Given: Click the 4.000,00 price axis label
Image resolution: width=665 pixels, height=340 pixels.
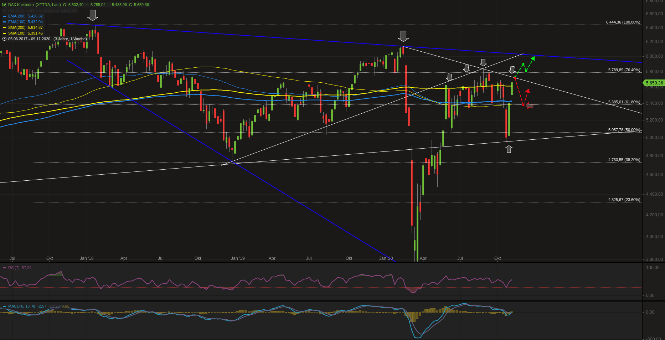Looking at the screenshot, I should tap(654, 237).
